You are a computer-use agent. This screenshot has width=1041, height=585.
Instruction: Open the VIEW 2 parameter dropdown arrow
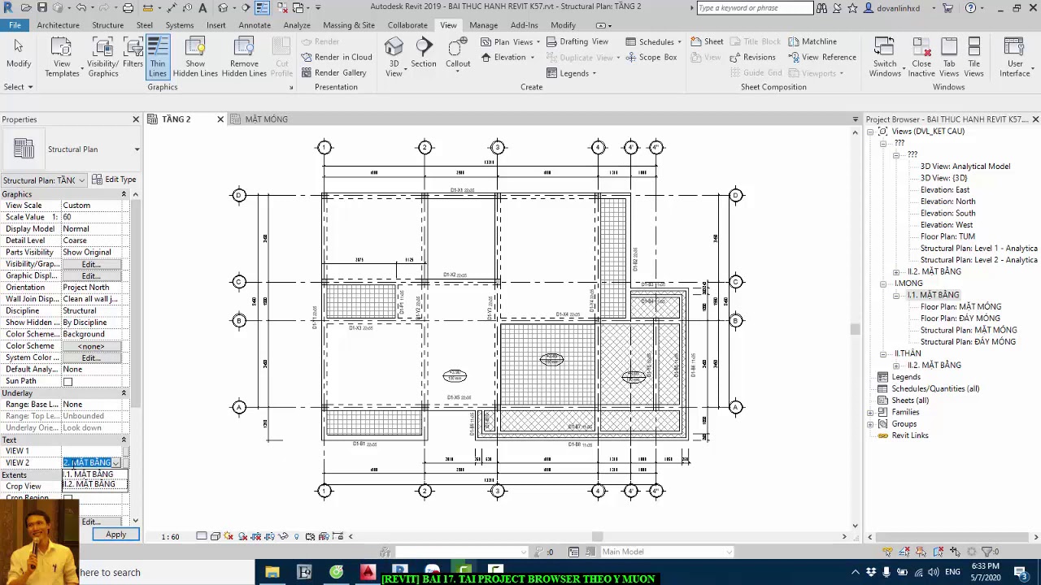[116, 463]
